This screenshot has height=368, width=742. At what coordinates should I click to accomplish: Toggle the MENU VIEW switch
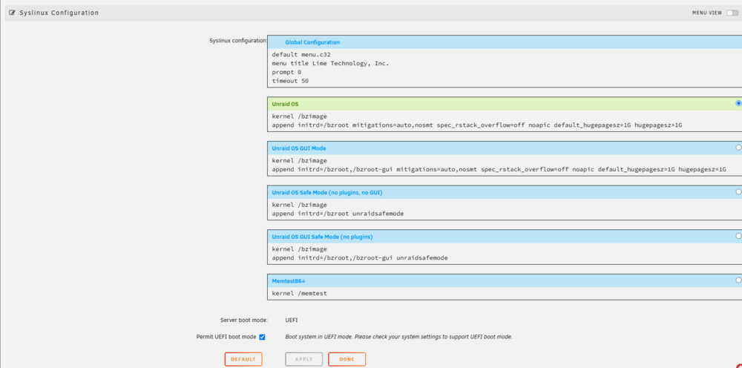coord(732,13)
